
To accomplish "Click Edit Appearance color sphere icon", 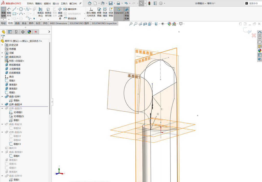I will (x=169, y=24).
